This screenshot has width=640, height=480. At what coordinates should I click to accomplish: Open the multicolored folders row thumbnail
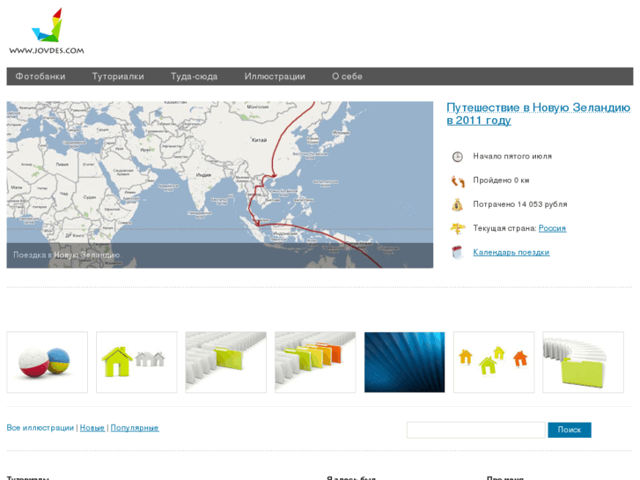[315, 362]
